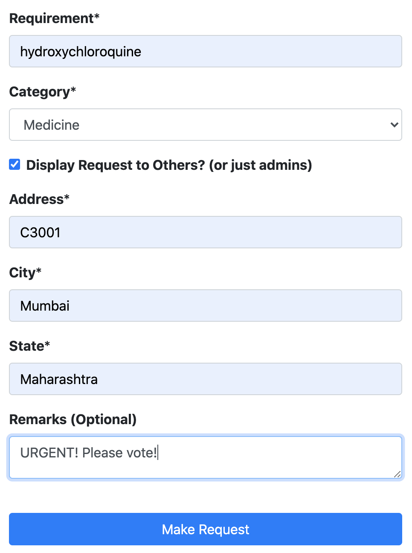Click the State label above Maharashtra
This screenshot has width=412, height=553.
tap(29, 346)
